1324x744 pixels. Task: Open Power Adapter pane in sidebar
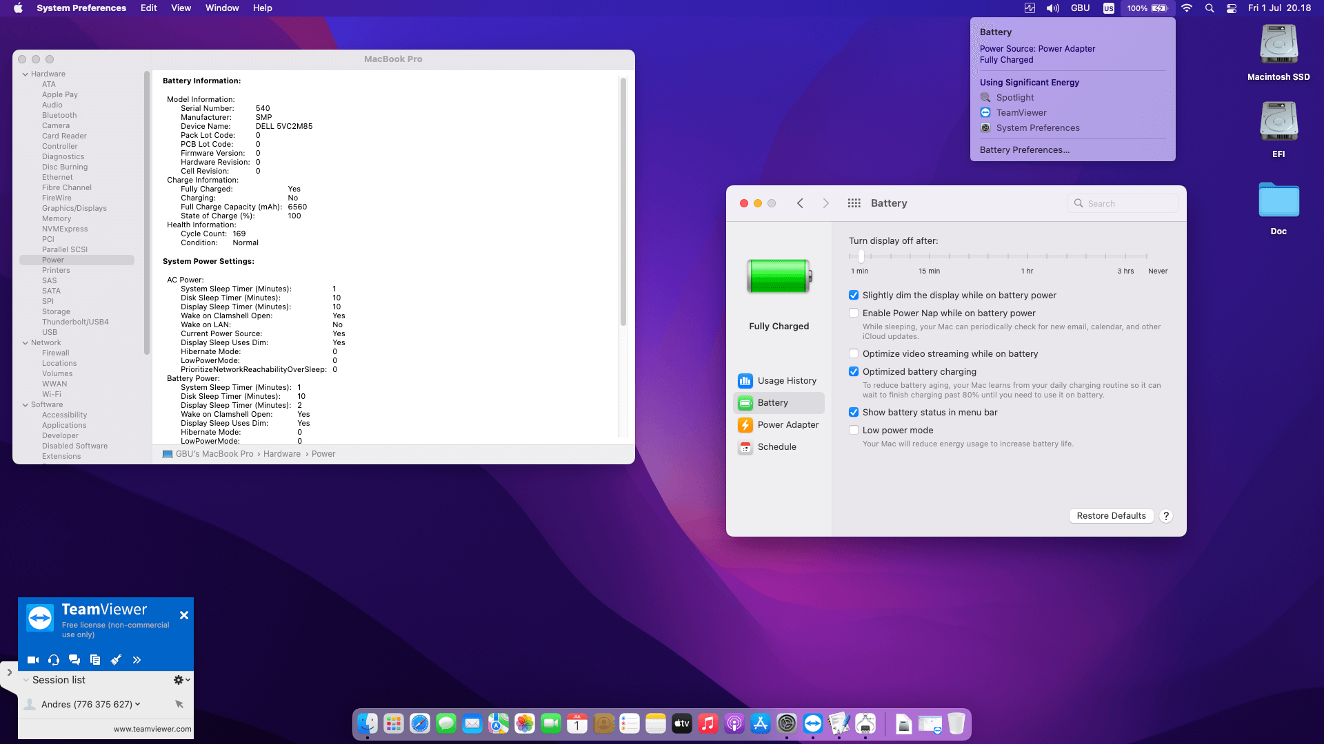tap(788, 425)
